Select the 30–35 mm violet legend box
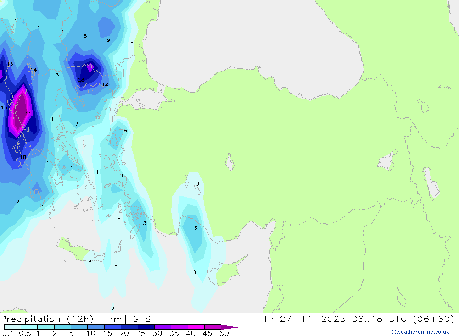Screen dimensions: 459x336 [163, 327]
